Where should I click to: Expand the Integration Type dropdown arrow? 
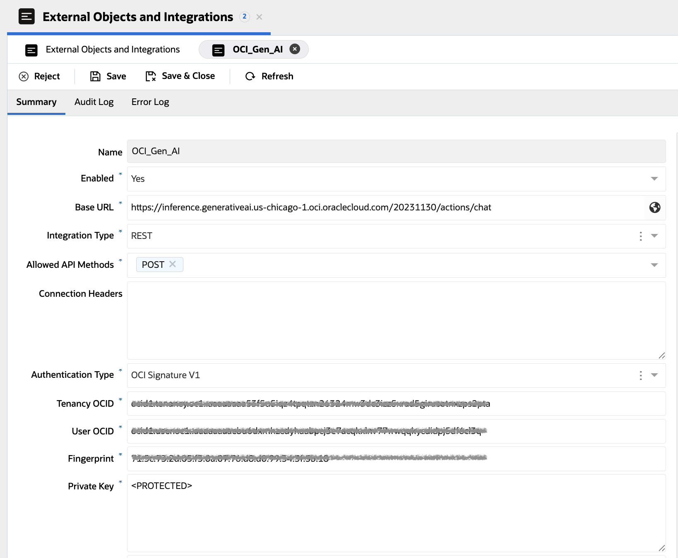click(x=654, y=236)
